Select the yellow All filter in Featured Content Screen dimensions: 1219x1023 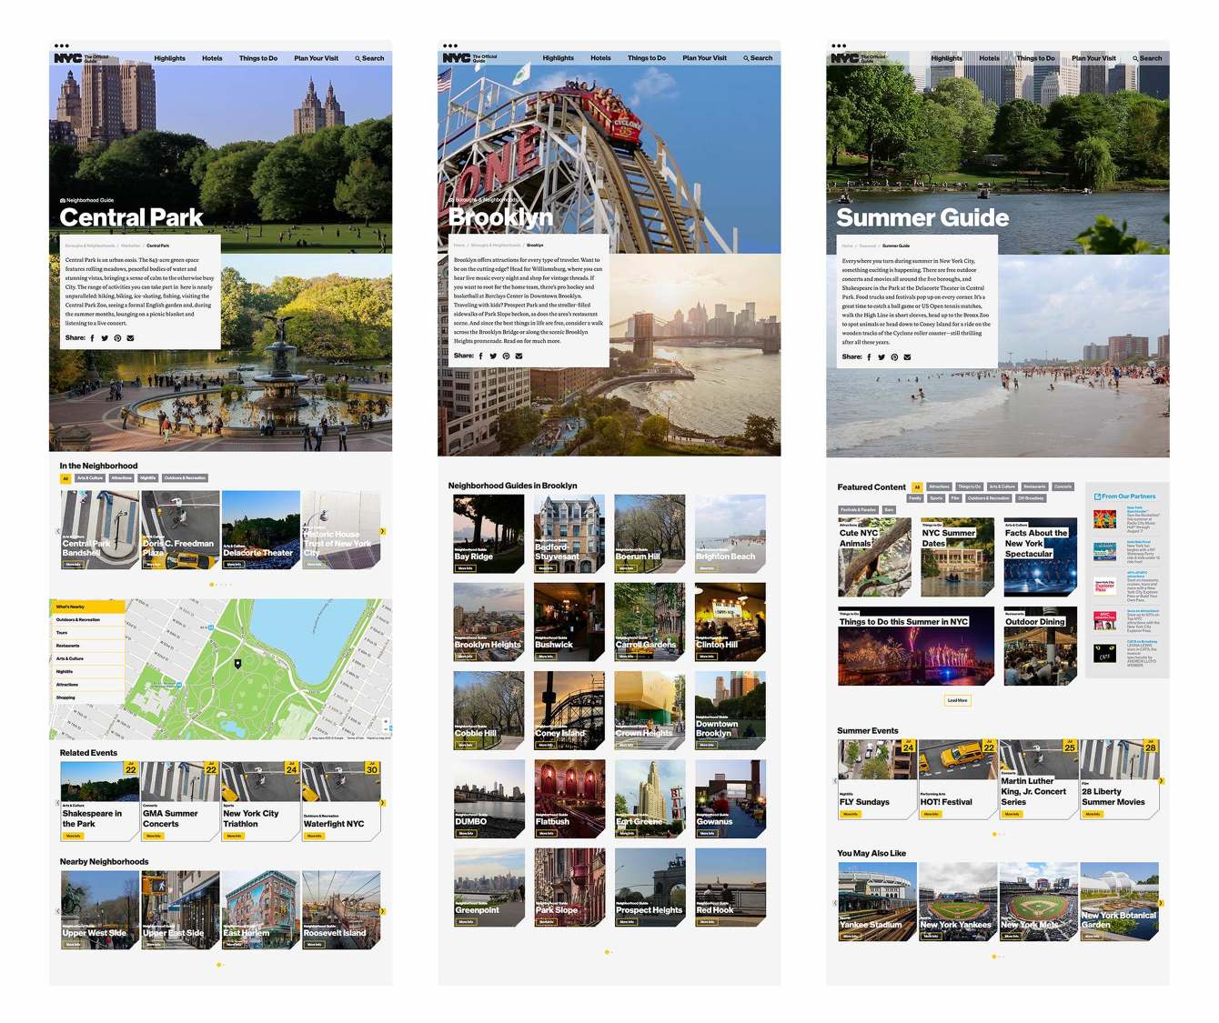917,486
